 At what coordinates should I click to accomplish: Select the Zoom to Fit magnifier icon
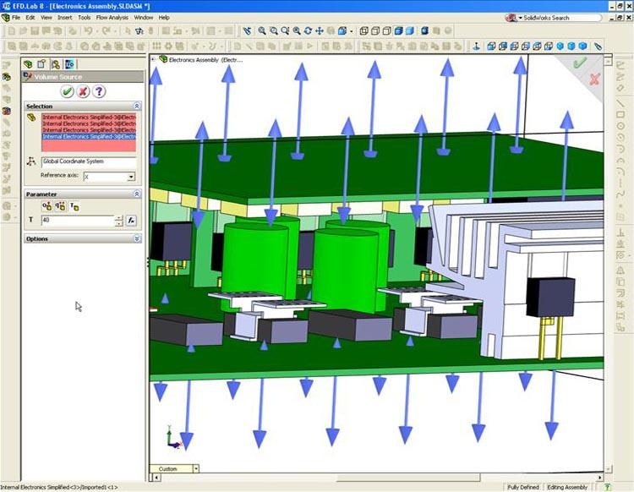pos(261,31)
